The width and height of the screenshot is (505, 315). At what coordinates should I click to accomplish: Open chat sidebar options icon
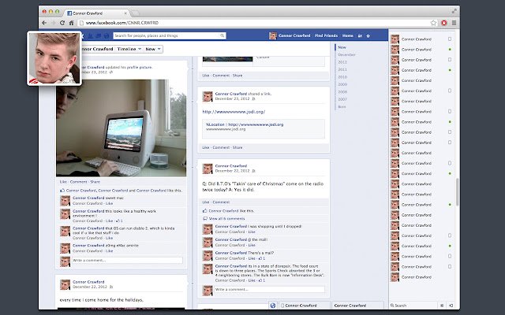pyautogui.click(x=442, y=306)
